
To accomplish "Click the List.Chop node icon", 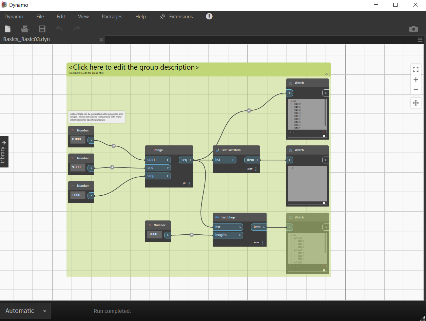I will point(217,217).
